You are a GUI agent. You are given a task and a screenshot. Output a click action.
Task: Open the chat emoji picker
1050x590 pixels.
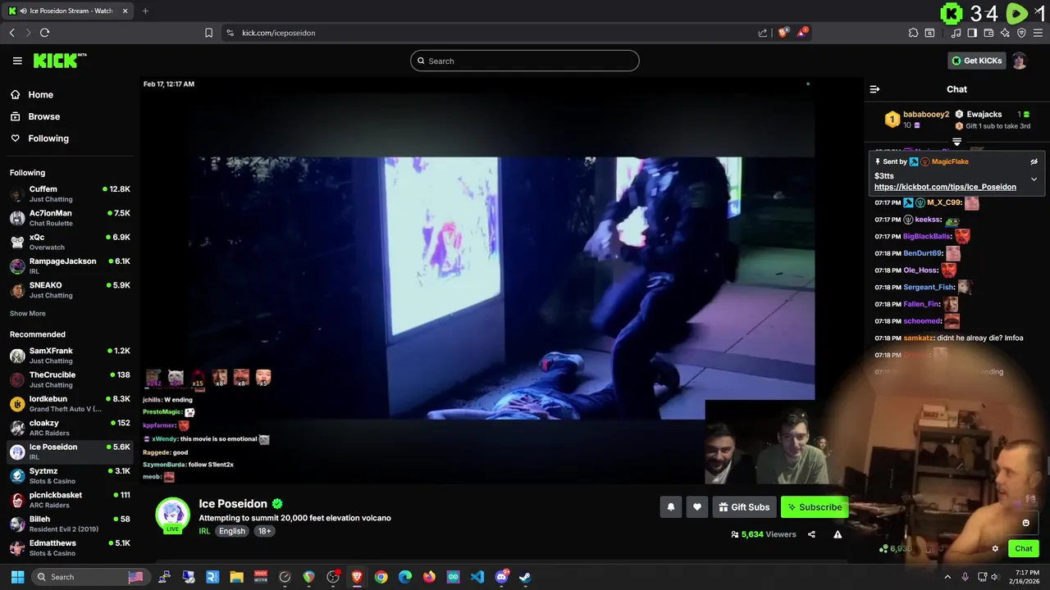(1025, 523)
